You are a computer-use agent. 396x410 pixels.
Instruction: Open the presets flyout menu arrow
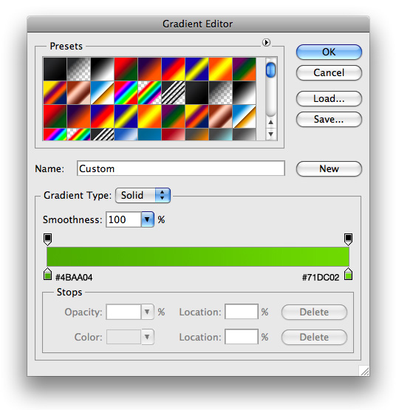click(x=266, y=42)
